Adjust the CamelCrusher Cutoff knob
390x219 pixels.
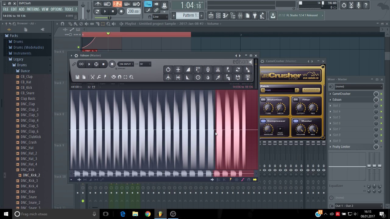click(300, 107)
